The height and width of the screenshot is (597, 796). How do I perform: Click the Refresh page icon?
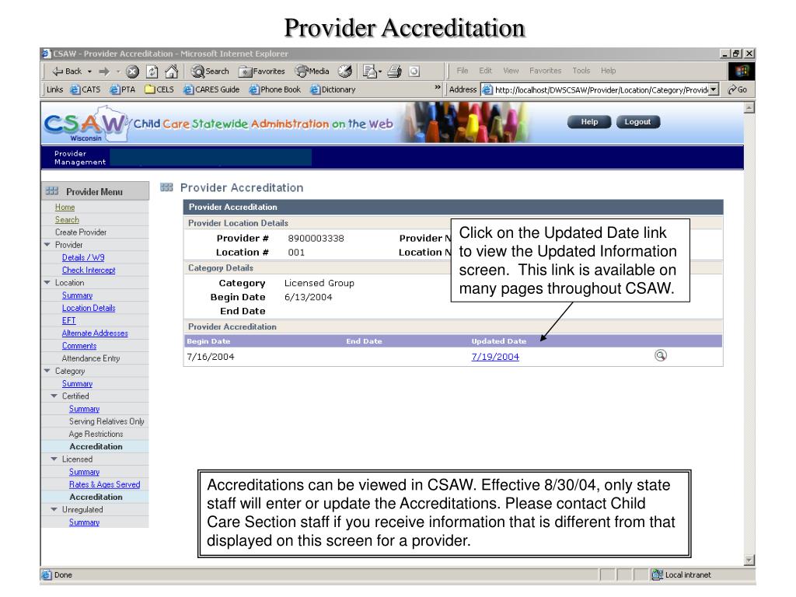[152, 72]
